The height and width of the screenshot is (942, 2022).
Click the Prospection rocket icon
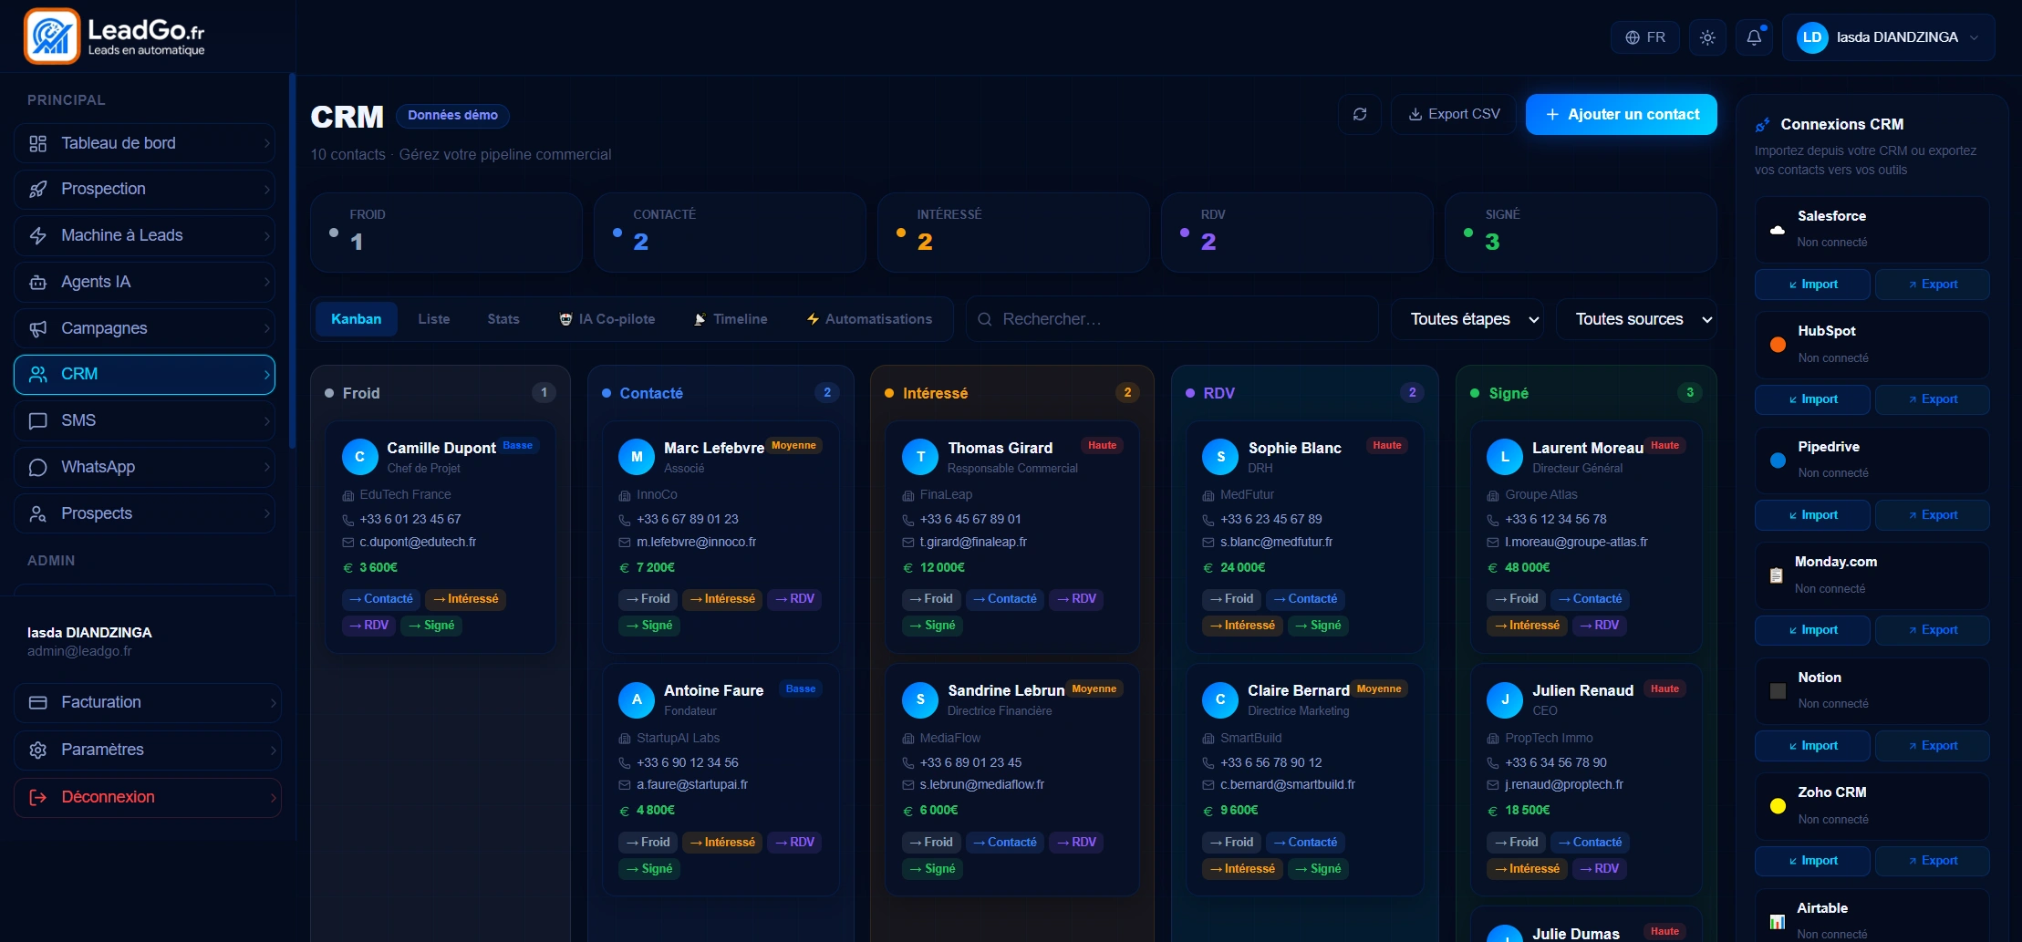click(x=37, y=189)
